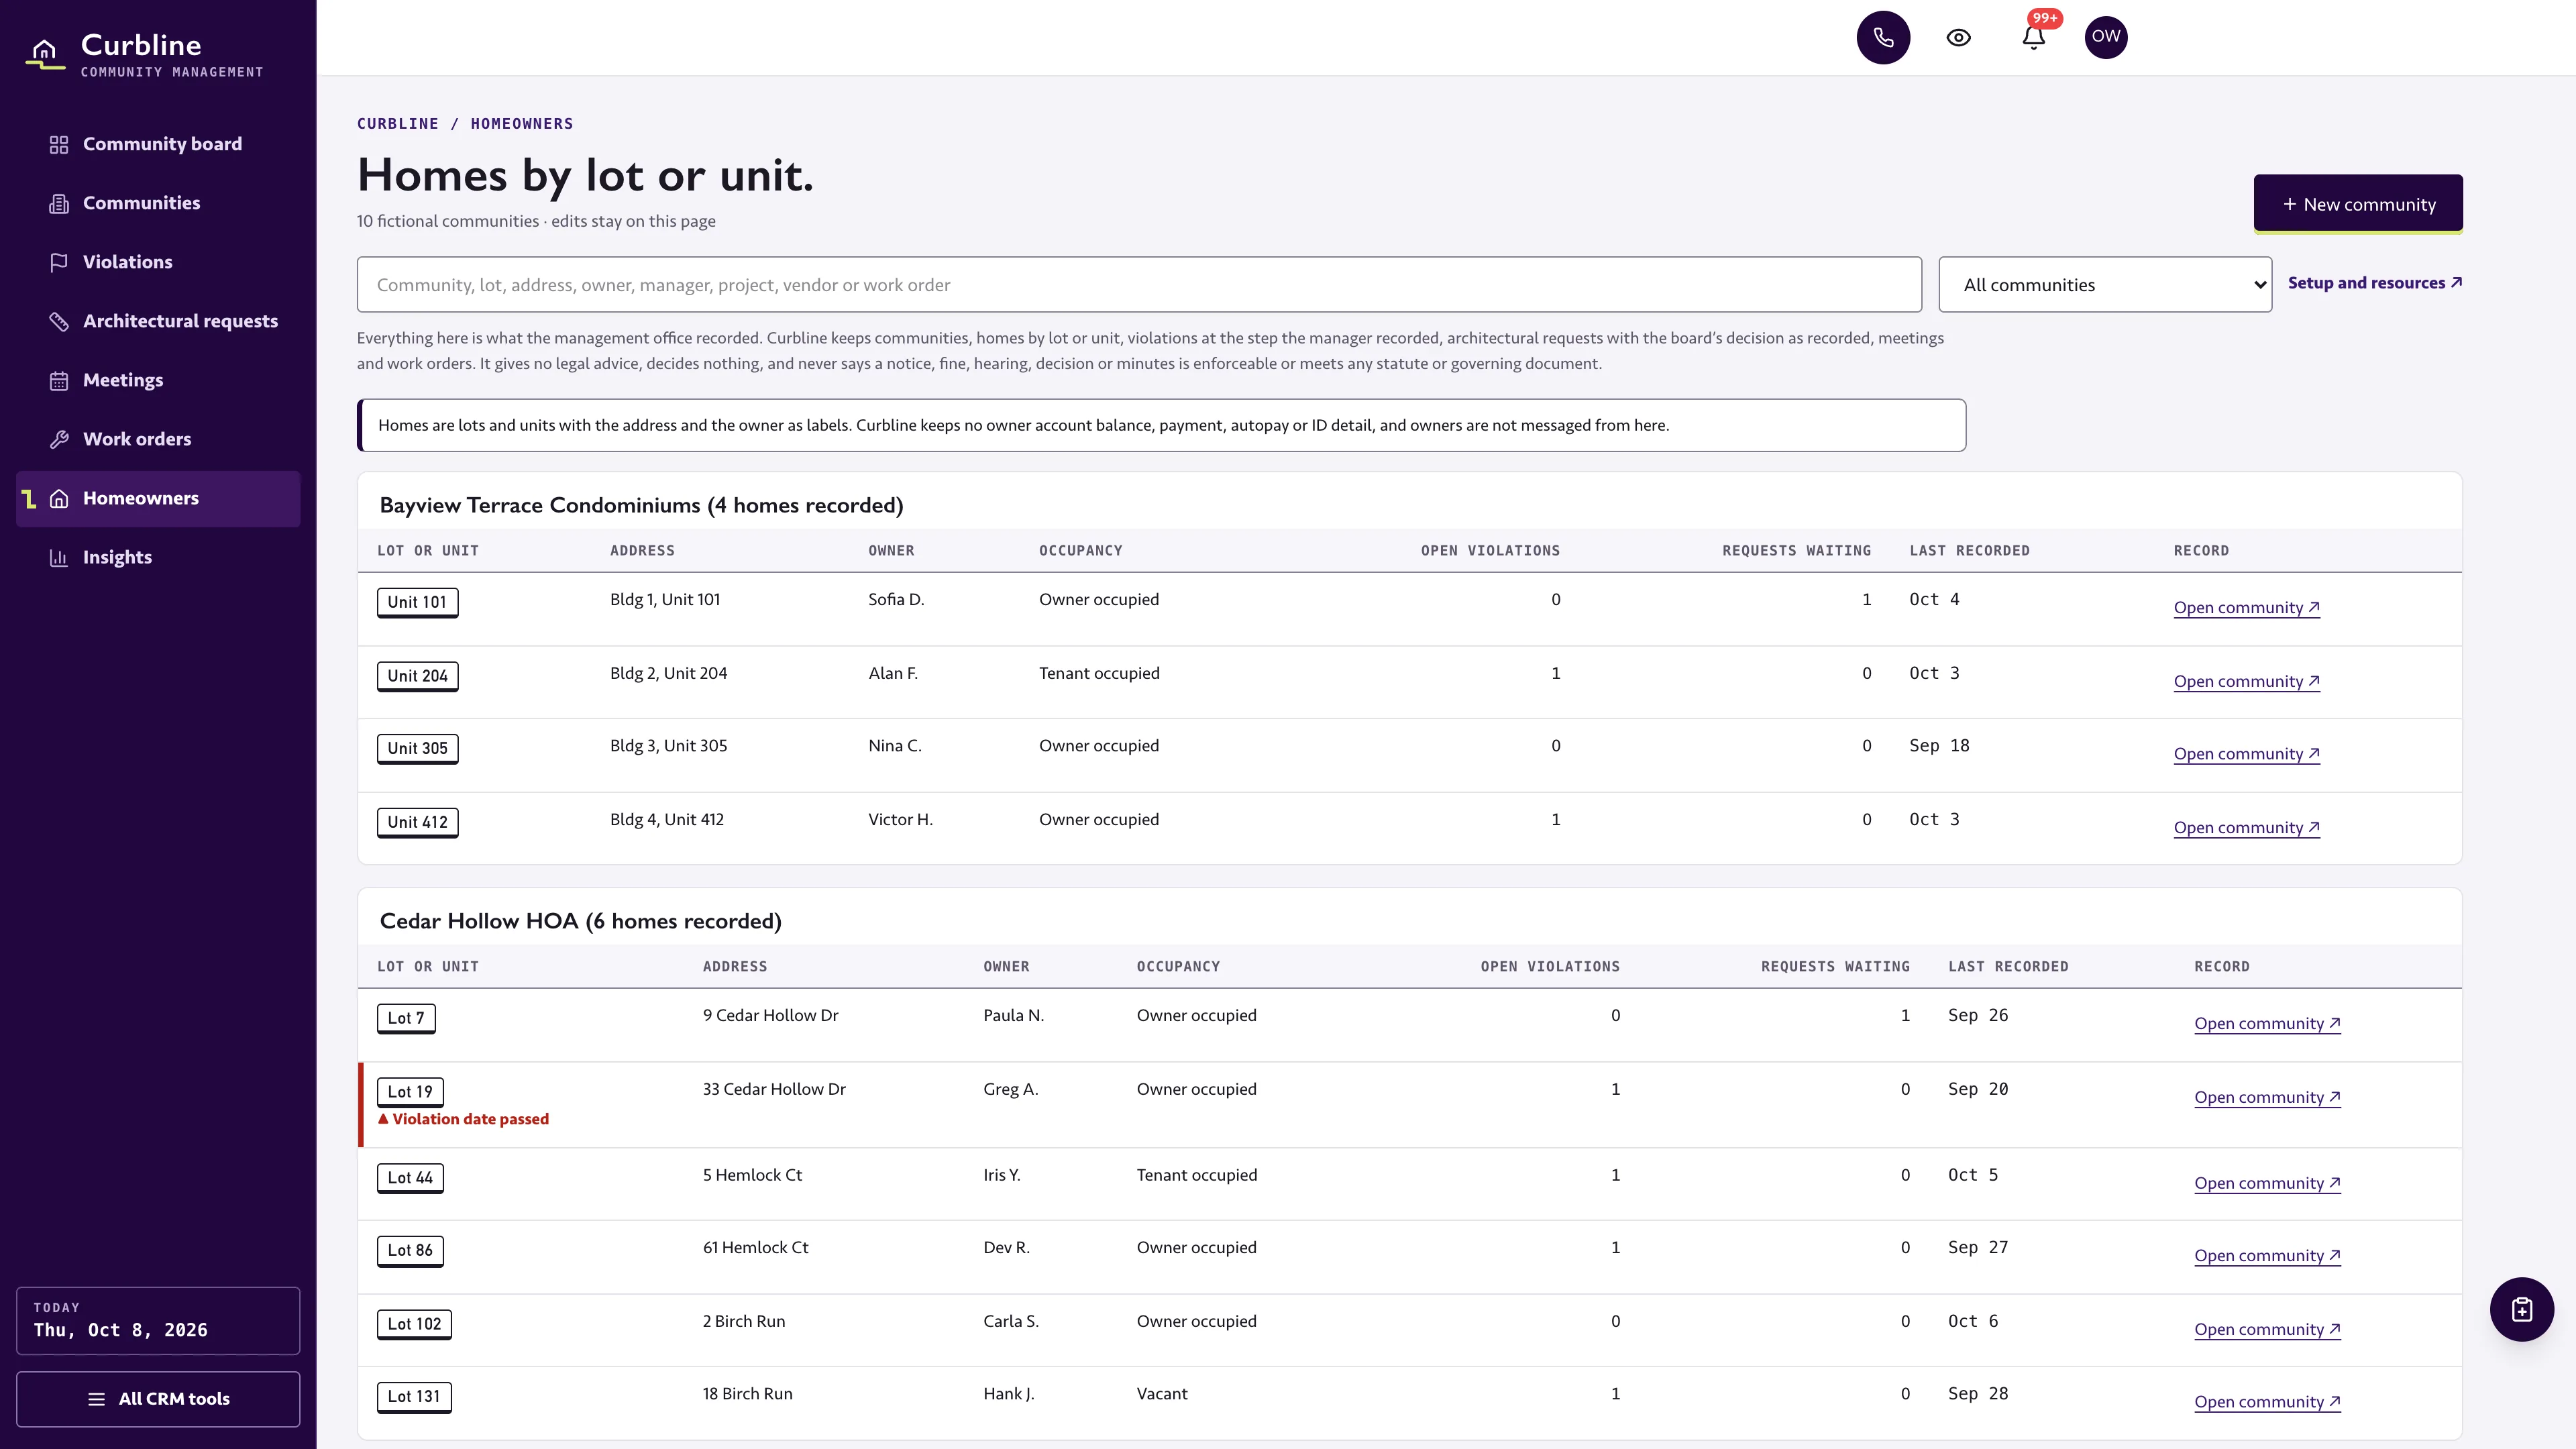Viewport: 2576px width, 1449px height.
Task: Click the Meetings calendar icon
Action: 59,381
